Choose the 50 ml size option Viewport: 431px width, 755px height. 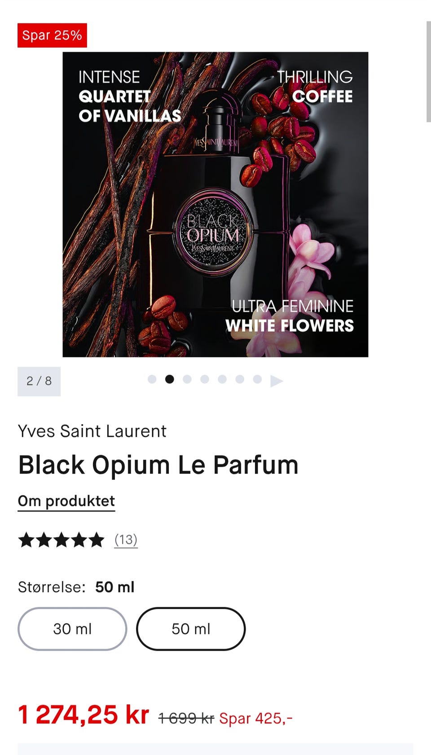click(191, 628)
